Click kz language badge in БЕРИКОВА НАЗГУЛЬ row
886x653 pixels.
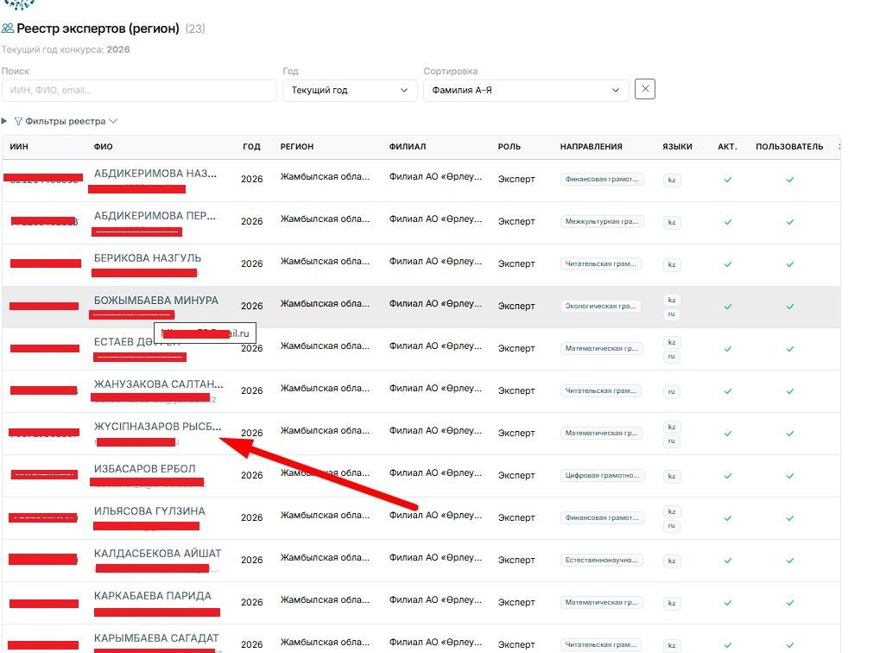671,264
